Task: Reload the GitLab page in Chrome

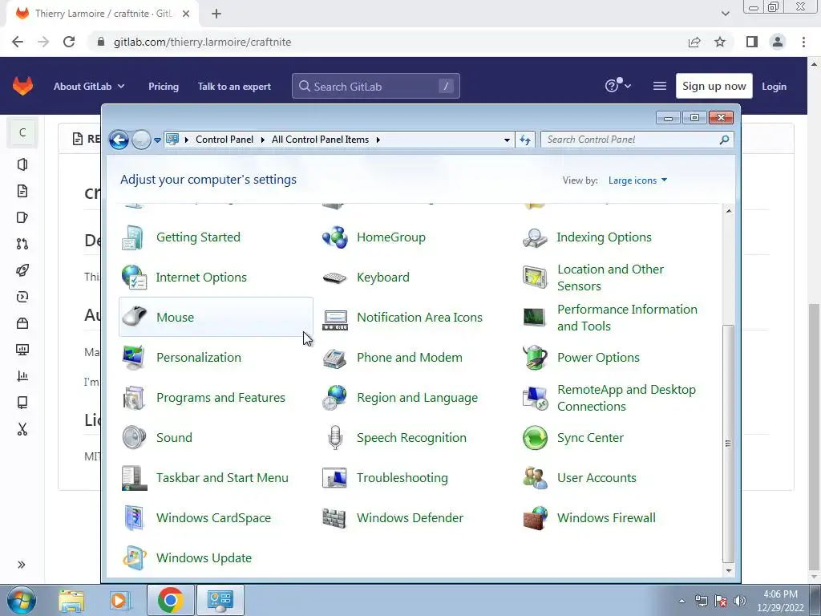Action: 69,42
